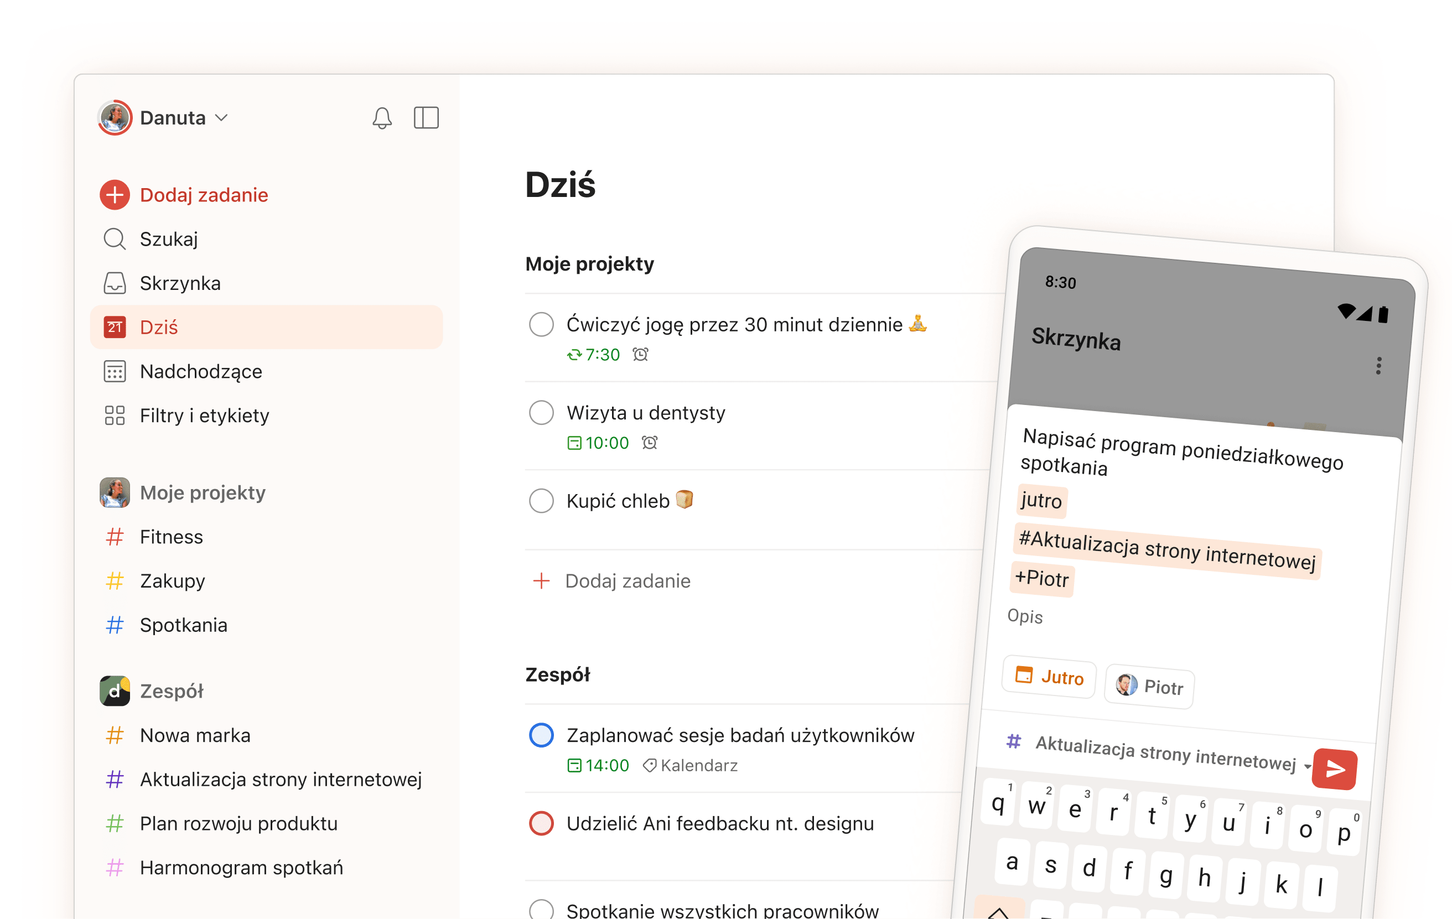The image size is (1452, 919).
Task: Open search with the Szukaj magnifier icon
Action: (x=115, y=239)
